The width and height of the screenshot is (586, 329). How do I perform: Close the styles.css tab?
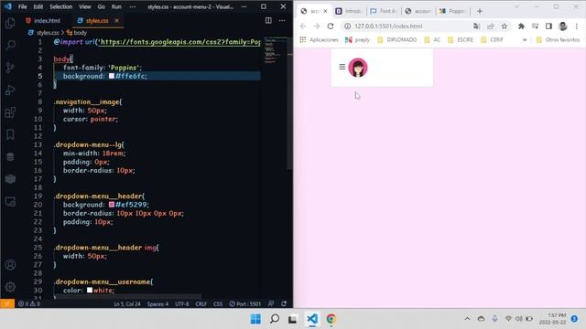116,20
